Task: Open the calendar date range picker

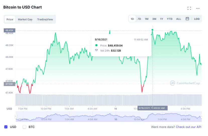Action: pyautogui.click(x=187, y=19)
